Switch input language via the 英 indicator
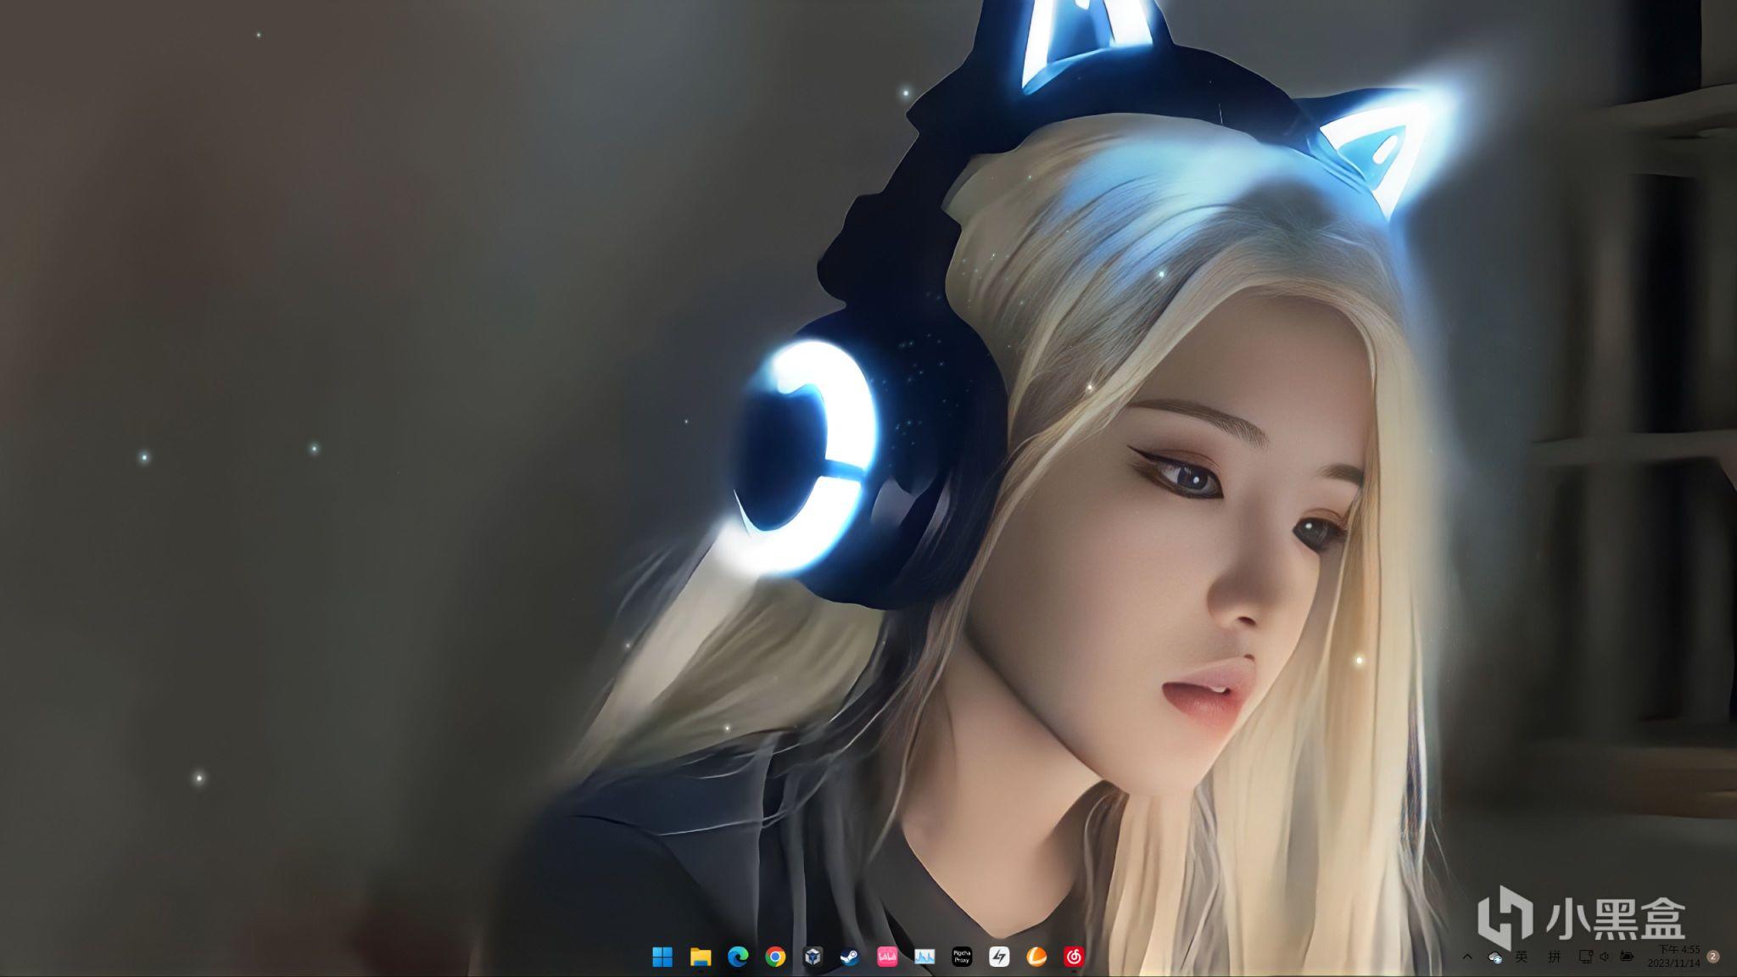Image resolution: width=1737 pixels, height=977 pixels. pos(1522,957)
